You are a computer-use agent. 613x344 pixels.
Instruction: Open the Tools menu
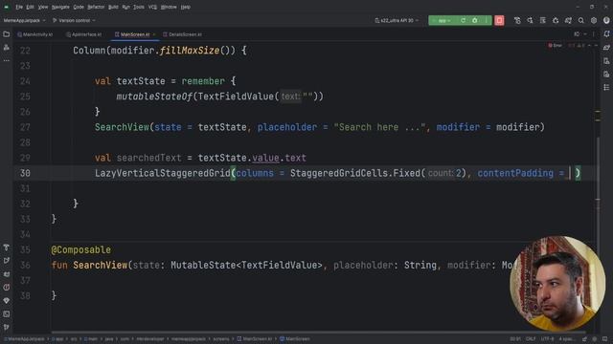(138, 7)
